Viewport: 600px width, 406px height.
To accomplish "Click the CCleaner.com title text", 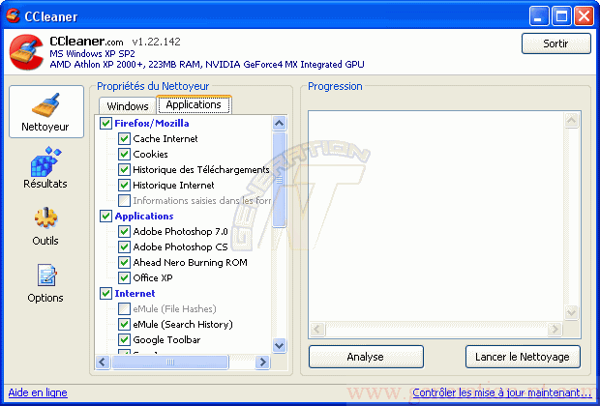I will point(86,41).
